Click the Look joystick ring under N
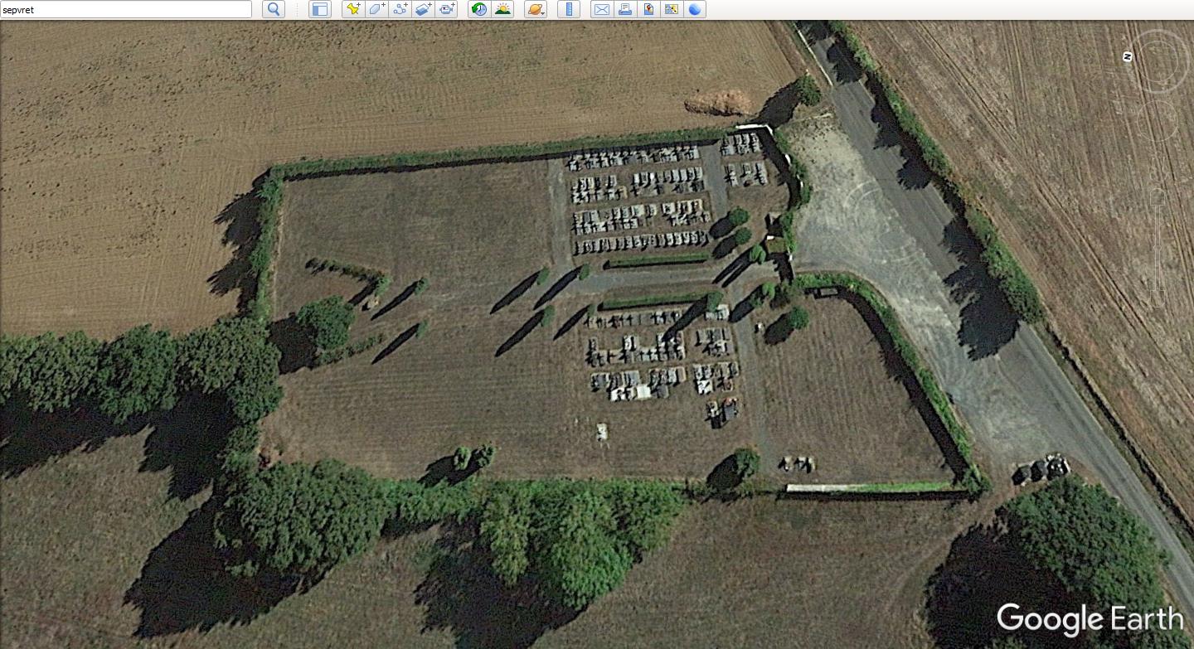This screenshot has width=1194, height=649. 1158,62
